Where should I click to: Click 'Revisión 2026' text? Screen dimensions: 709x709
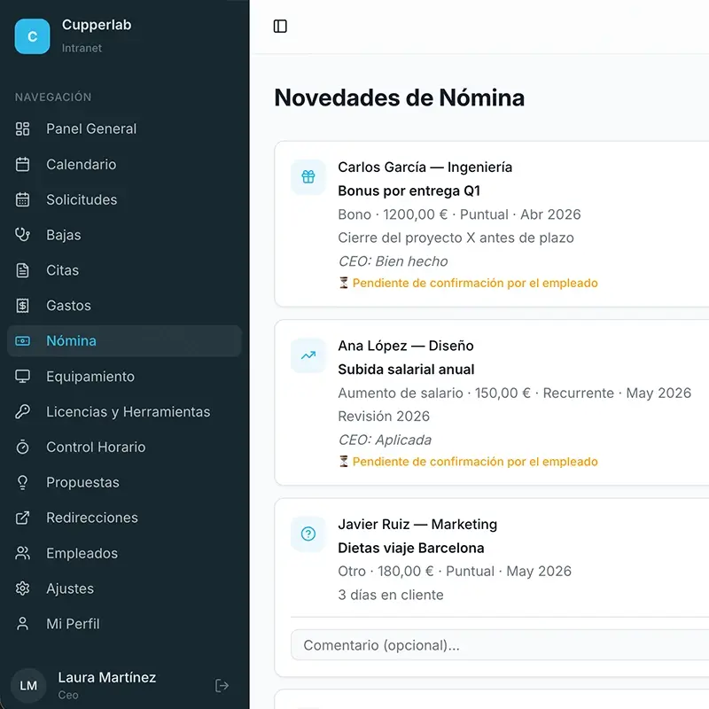384,417
